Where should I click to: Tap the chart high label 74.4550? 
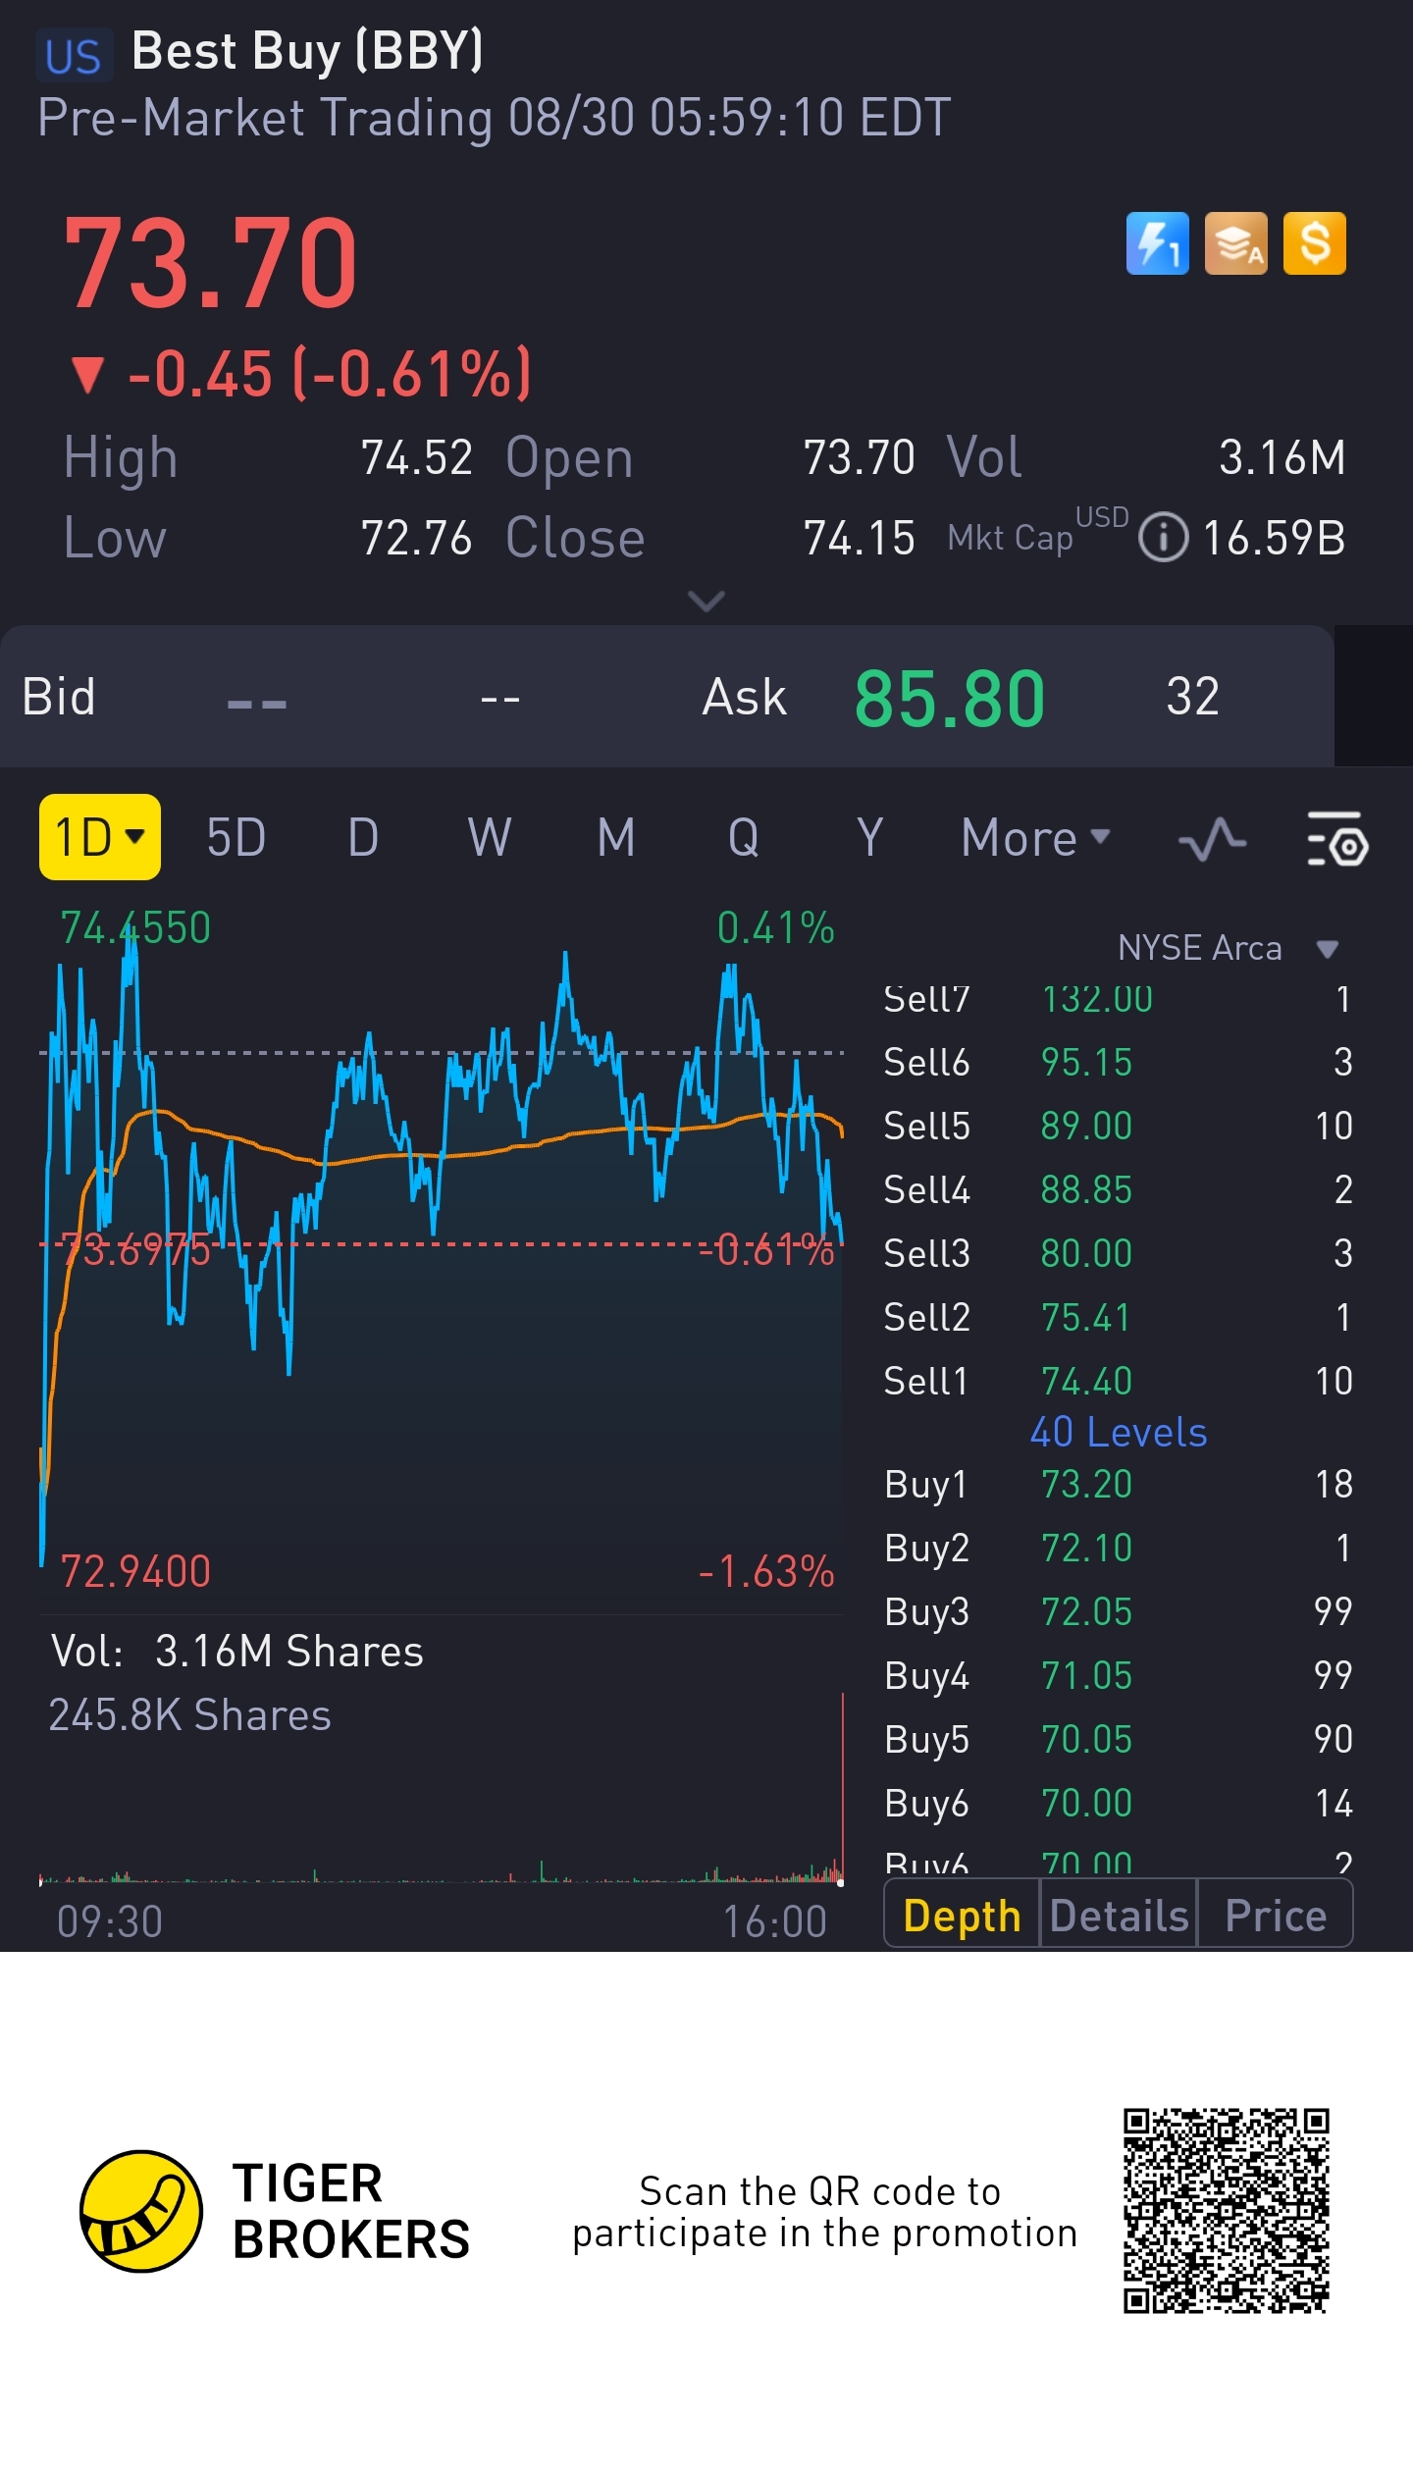[x=135, y=928]
